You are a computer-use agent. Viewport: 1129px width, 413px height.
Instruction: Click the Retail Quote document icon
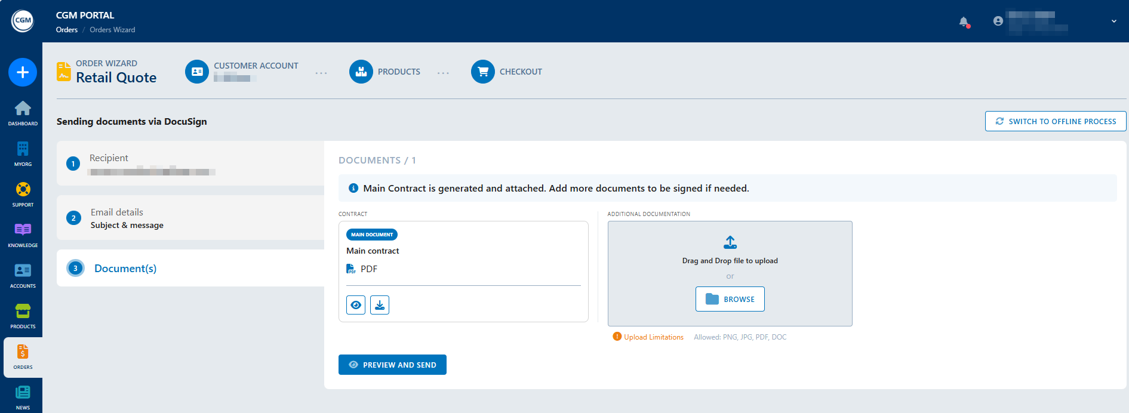(63, 72)
